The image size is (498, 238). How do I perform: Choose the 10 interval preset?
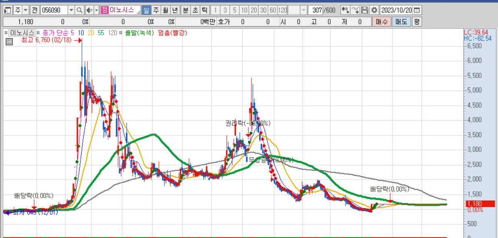coord(244,10)
